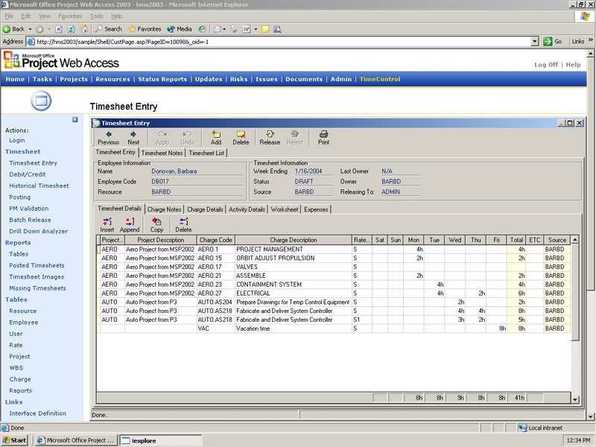Open the Debit/Credit action link
596x447 pixels.
tap(28, 174)
